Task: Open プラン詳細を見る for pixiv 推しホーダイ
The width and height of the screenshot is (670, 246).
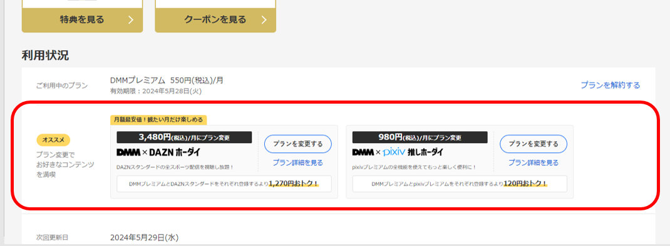Action: pos(533,162)
